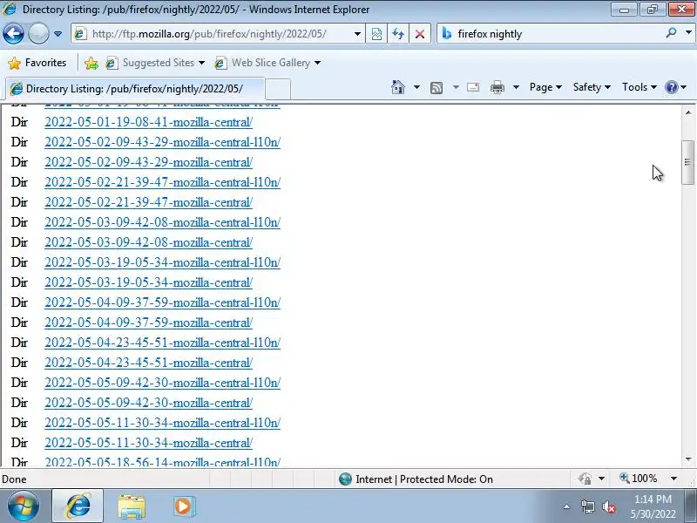The width and height of the screenshot is (697, 523).
Task: Open the Safety menu
Action: pos(592,87)
